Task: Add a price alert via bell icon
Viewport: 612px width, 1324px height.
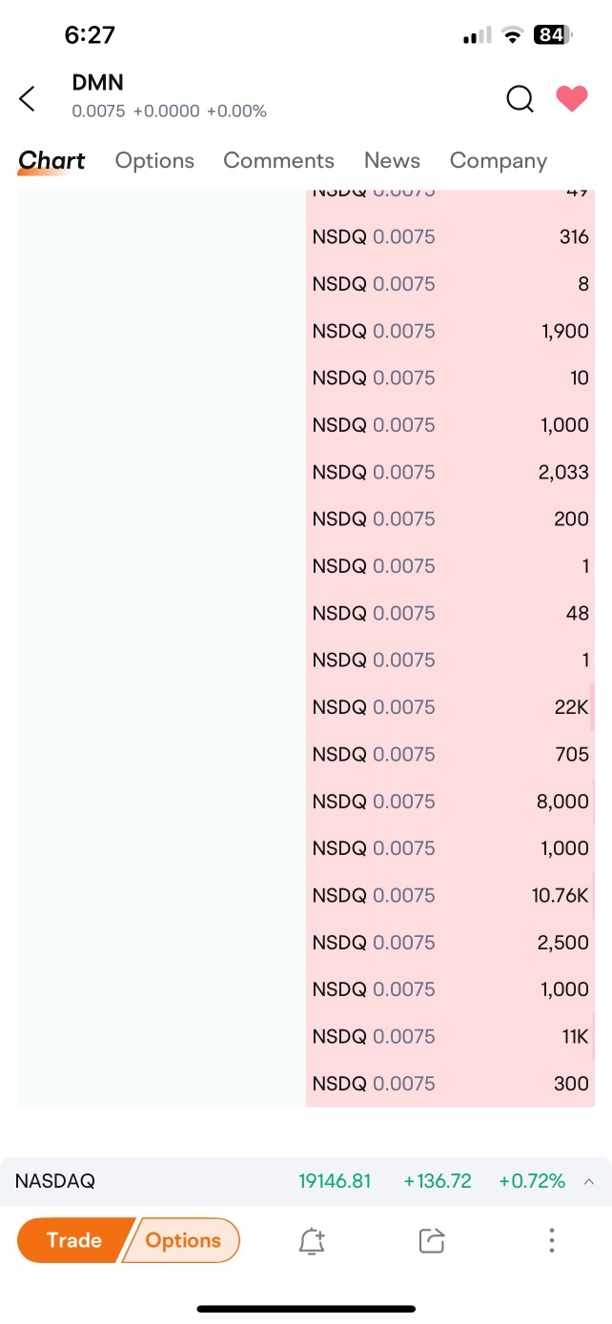Action: click(x=312, y=1240)
